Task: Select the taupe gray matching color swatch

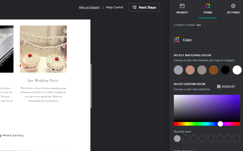Action: [x=202, y=70]
